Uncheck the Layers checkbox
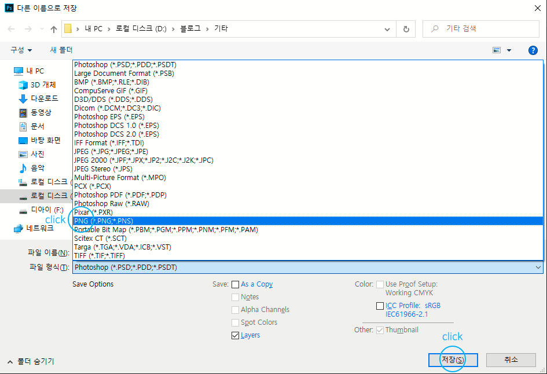 [236, 336]
